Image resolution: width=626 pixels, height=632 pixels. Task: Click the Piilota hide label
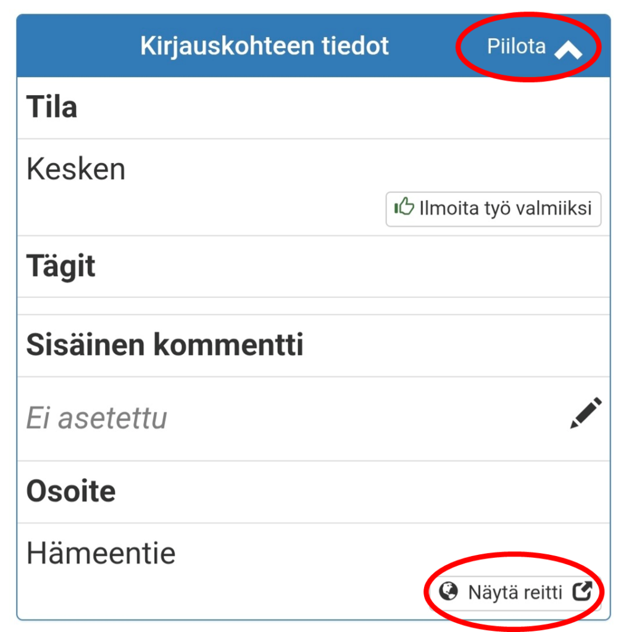pyautogui.click(x=516, y=47)
